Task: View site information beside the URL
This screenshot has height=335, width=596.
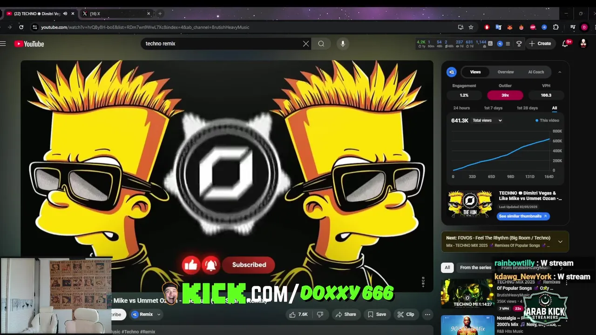Action: coord(34,27)
